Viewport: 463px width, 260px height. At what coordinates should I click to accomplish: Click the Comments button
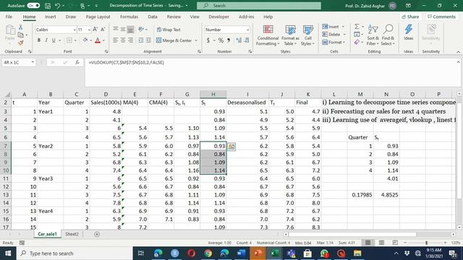441,17
